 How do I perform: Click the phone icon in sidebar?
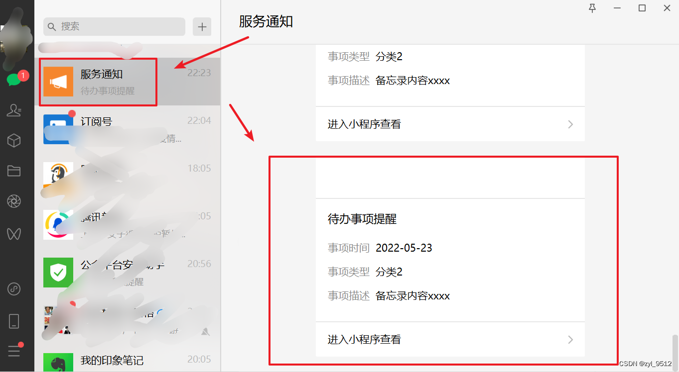(x=14, y=321)
